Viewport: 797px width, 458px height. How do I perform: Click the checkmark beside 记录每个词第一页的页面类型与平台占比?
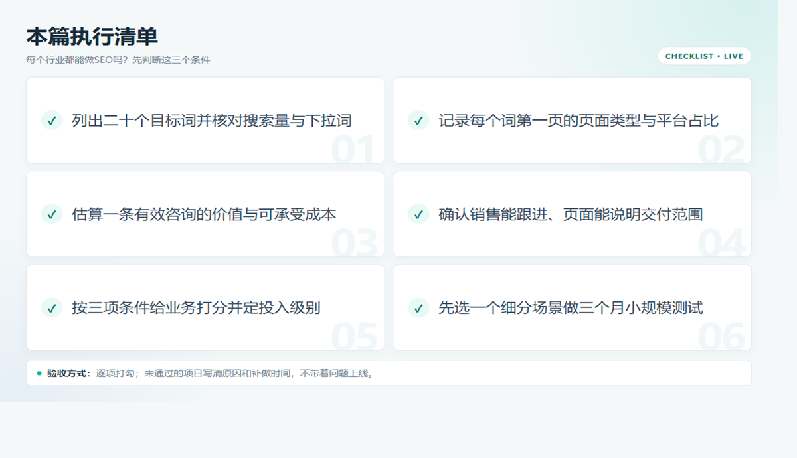coord(418,120)
